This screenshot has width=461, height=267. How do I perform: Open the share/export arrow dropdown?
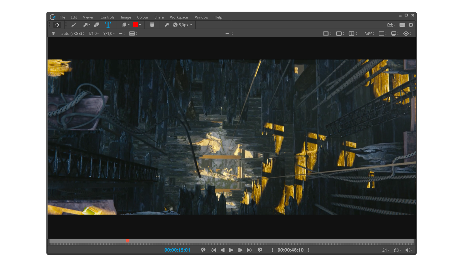(x=391, y=25)
